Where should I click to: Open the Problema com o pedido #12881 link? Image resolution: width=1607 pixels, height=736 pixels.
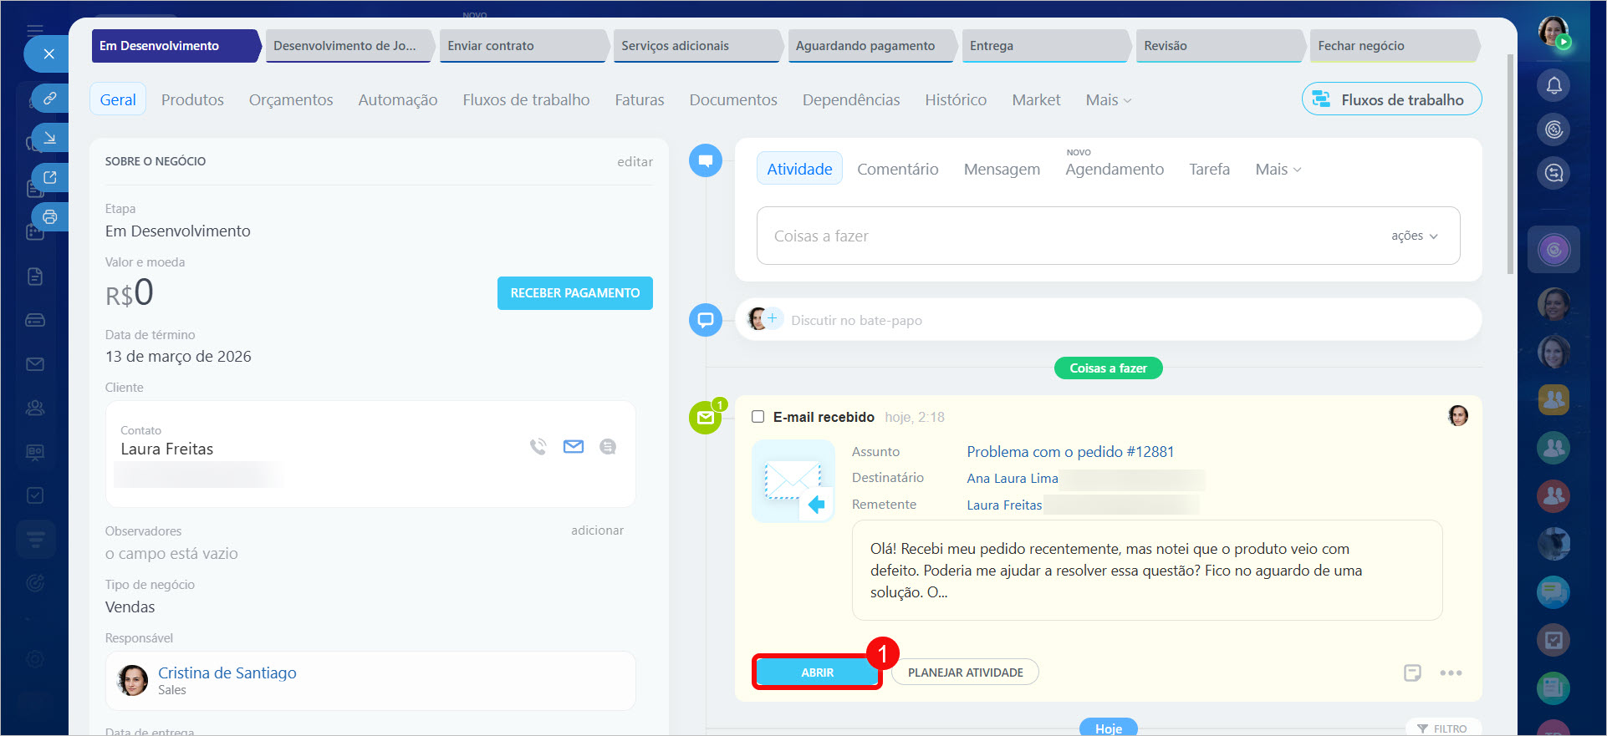pos(1070,452)
